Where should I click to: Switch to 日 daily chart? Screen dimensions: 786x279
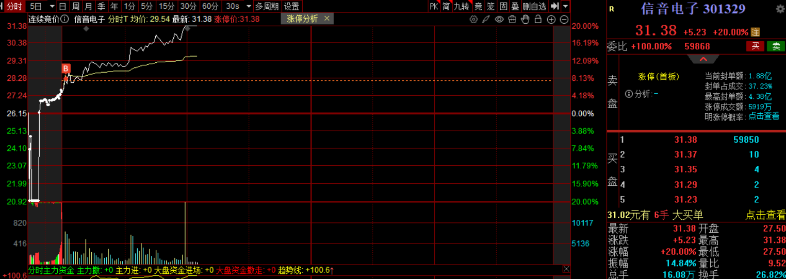[x=62, y=6]
